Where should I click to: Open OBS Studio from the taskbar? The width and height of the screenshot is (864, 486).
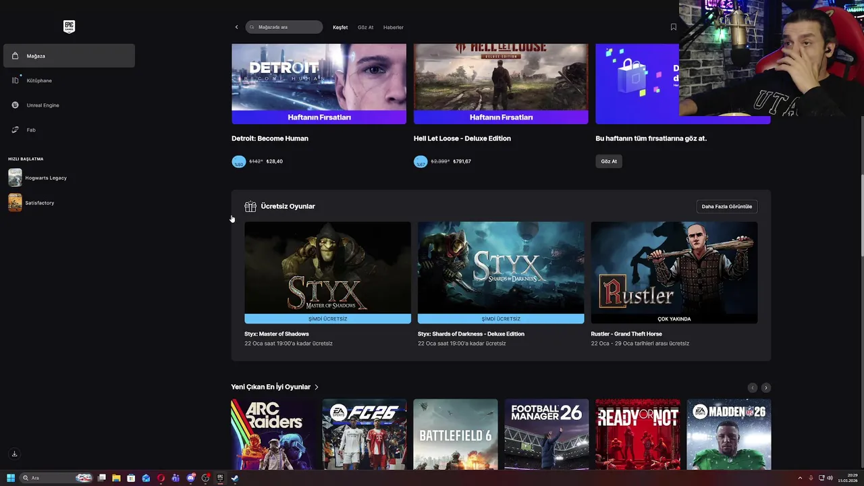[x=205, y=478]
